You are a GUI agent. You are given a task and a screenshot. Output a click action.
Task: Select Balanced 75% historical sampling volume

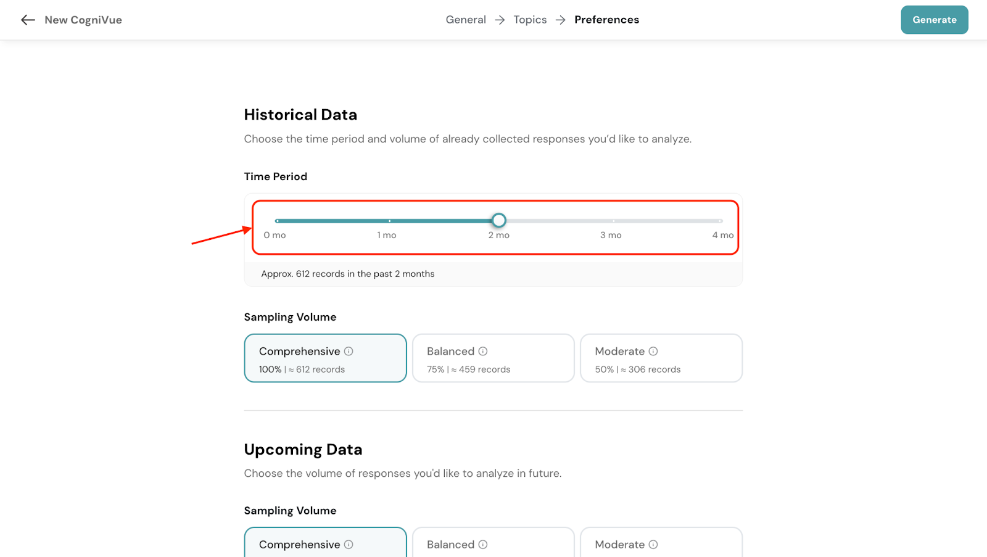coord(493,358)
